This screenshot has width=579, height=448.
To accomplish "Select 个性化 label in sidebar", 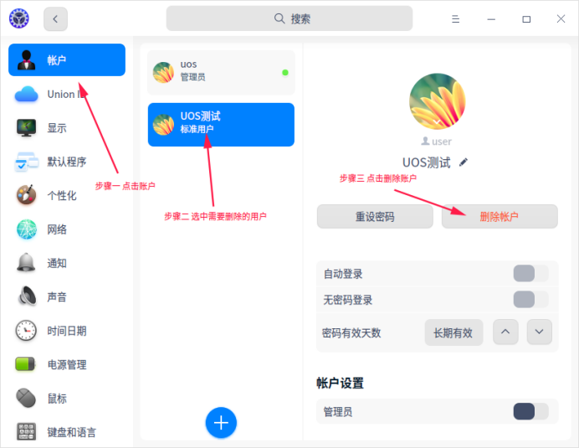I will 62,196.
